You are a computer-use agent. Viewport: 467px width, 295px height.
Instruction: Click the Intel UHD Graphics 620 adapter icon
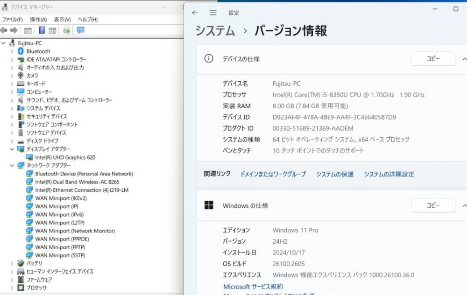tap(29, 157)
